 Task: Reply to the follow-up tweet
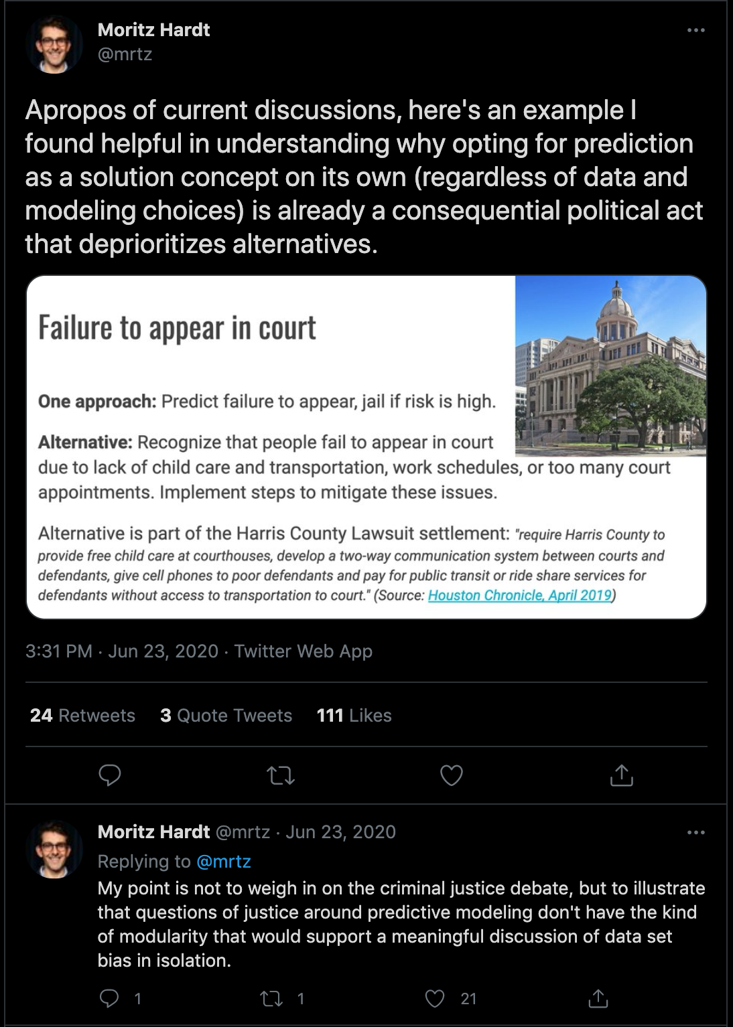[x=110, y=999]
